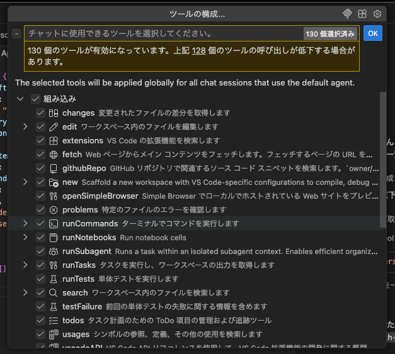Click the new folder-plus icon
The height and width of the screenshot is (354, 395).
click(54, 182)
